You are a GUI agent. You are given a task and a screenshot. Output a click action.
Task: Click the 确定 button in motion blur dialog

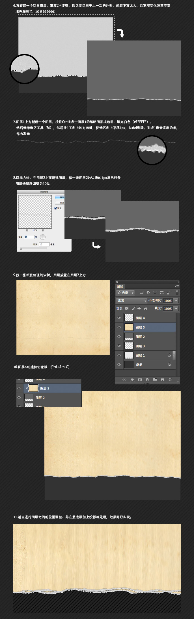click(60, 197)
